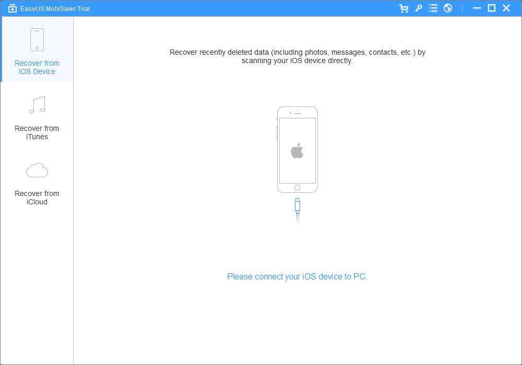Switch to Recover from iCloud tab
Viewport: 522px width, 365px height.
pos(37,198)
